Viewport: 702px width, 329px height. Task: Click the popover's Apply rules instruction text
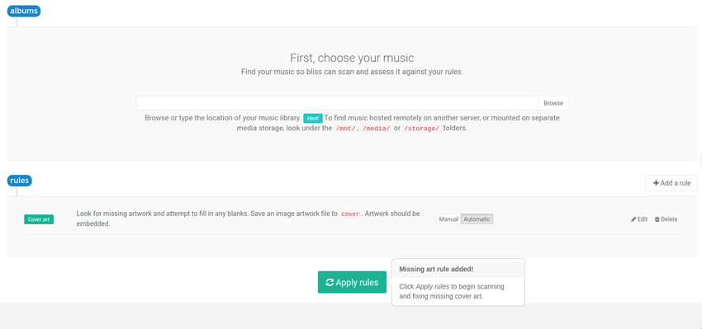click(x=452, y=291)
